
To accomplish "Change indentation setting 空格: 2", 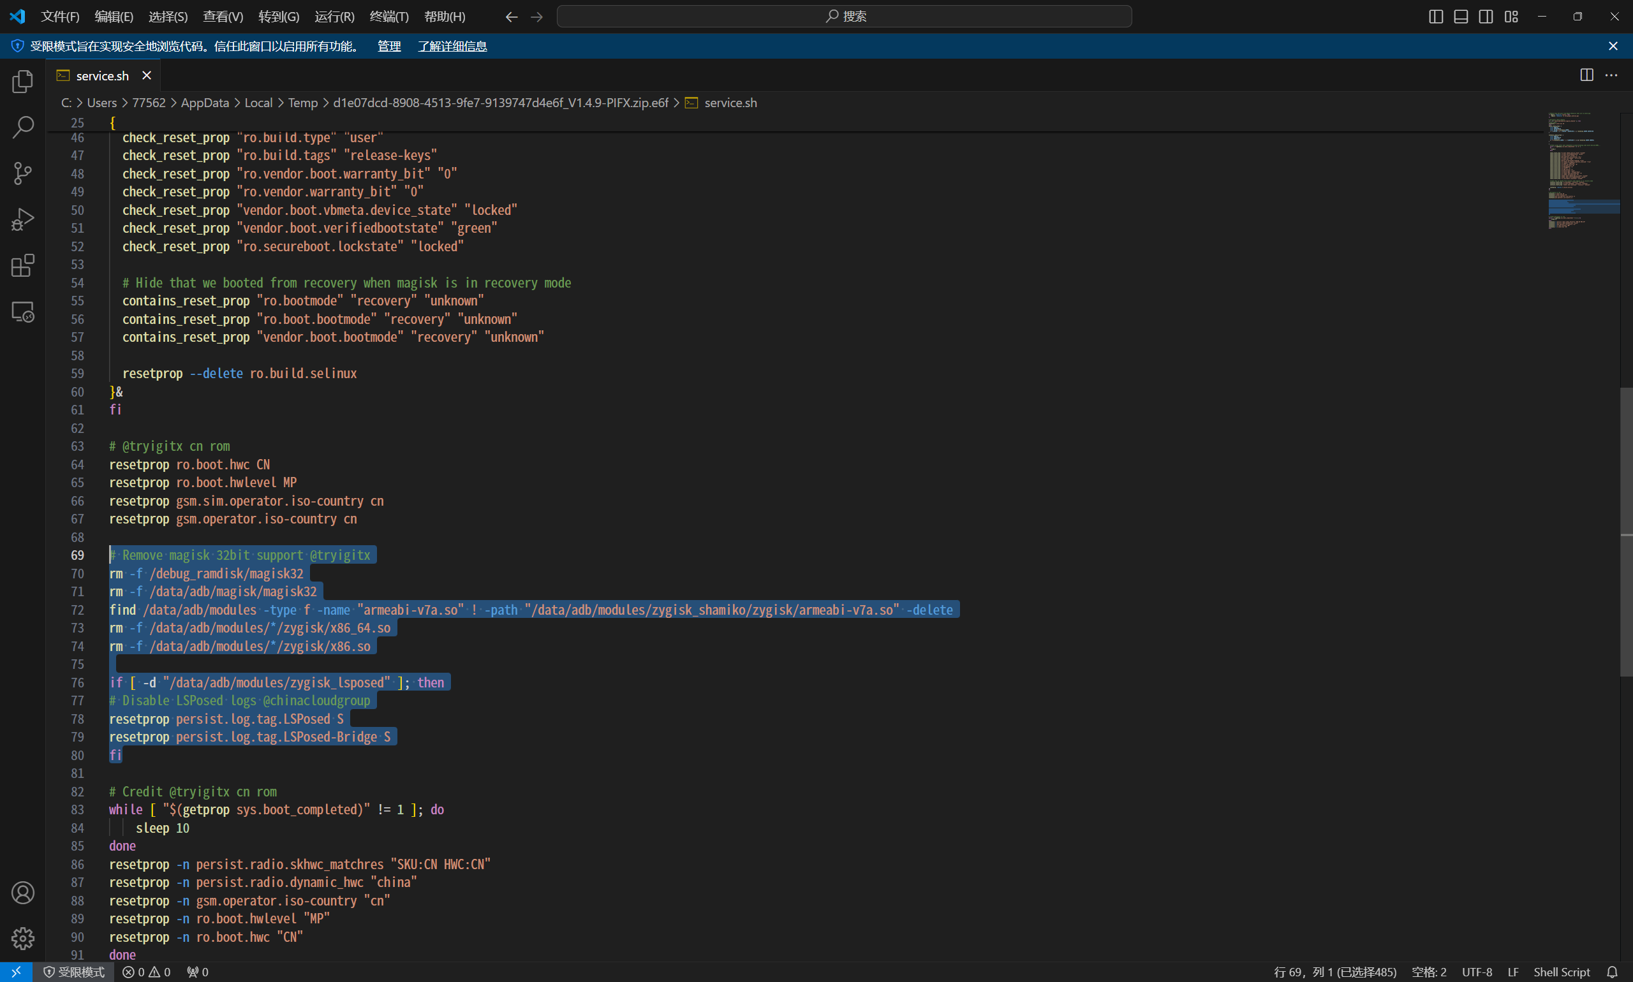I will [1428, 972].
